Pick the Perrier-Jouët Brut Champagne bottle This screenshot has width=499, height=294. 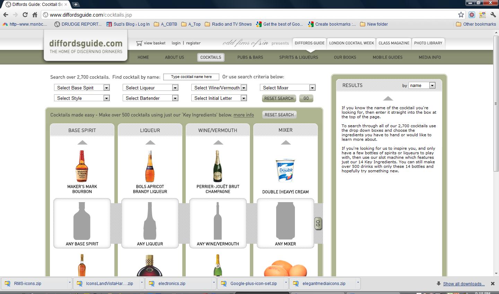[218, 166]
